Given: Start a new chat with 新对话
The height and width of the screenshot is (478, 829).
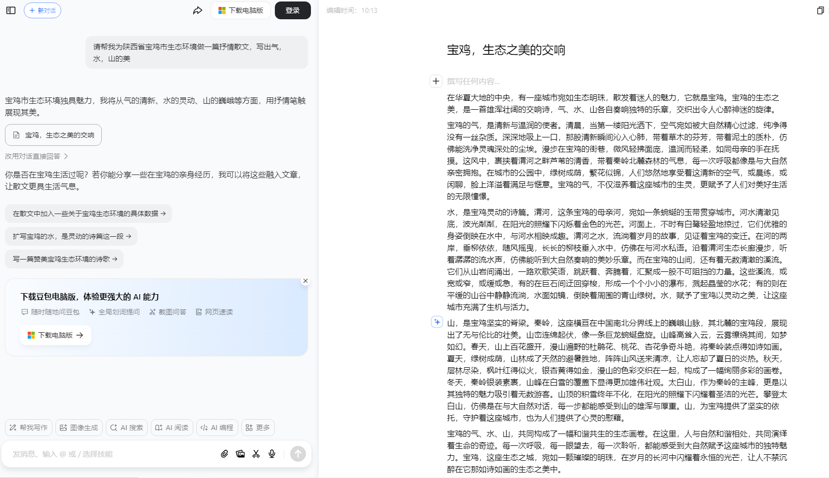Looking at the screenshot, I should pyautogui.click(x=43, y=10).
